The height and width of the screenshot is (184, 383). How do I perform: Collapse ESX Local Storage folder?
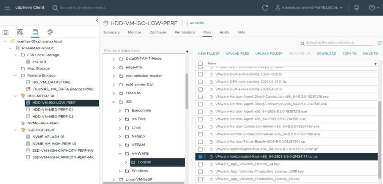(16, 55)
